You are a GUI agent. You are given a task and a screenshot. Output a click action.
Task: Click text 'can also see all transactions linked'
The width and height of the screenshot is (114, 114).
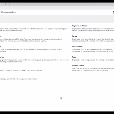[84, 51]
